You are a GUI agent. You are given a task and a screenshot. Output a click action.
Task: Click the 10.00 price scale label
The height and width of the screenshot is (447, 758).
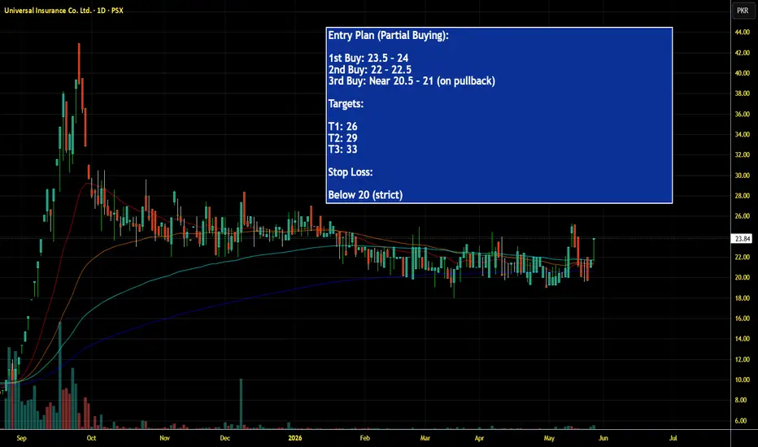(743, 380)
